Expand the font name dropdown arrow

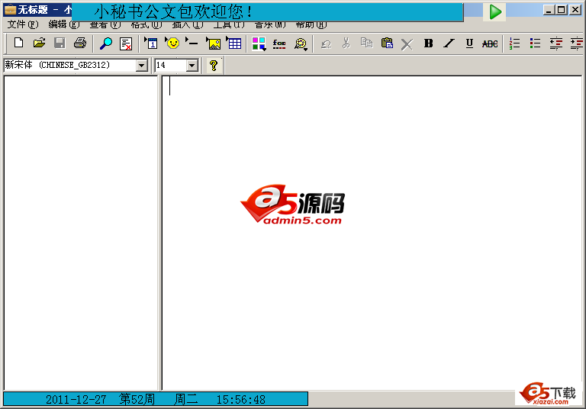click(x=141, y=66)
